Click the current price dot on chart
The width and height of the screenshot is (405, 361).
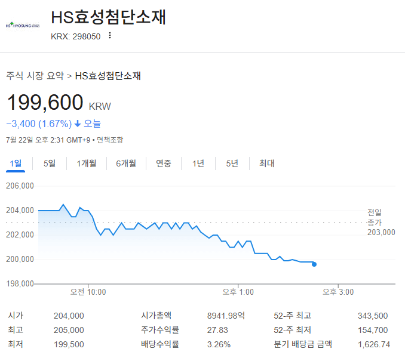click(314, 264)
